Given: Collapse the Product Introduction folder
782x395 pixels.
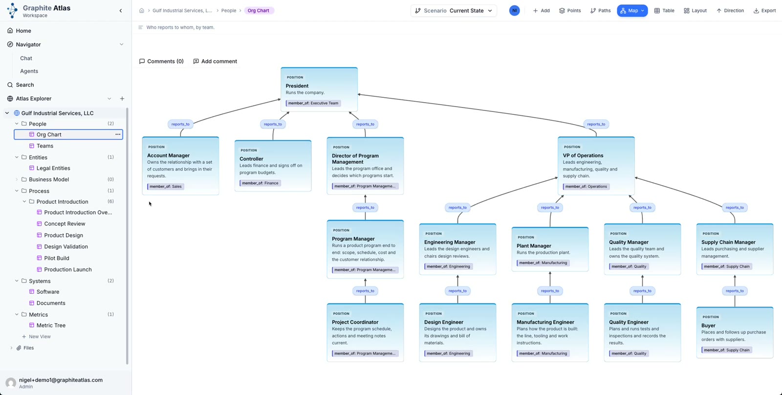Looking at the screenshot, I should click(x=24, y=201).
